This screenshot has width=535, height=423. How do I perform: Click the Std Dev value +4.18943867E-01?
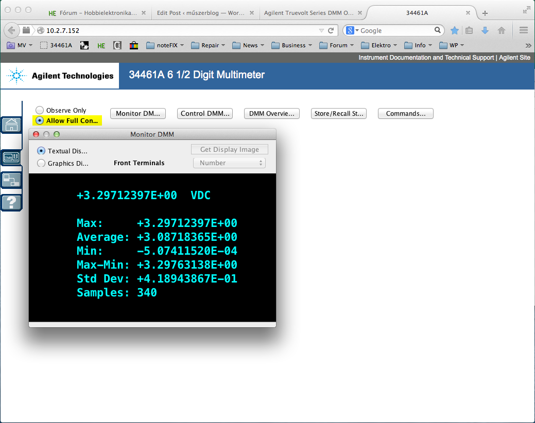pos(187,279)
